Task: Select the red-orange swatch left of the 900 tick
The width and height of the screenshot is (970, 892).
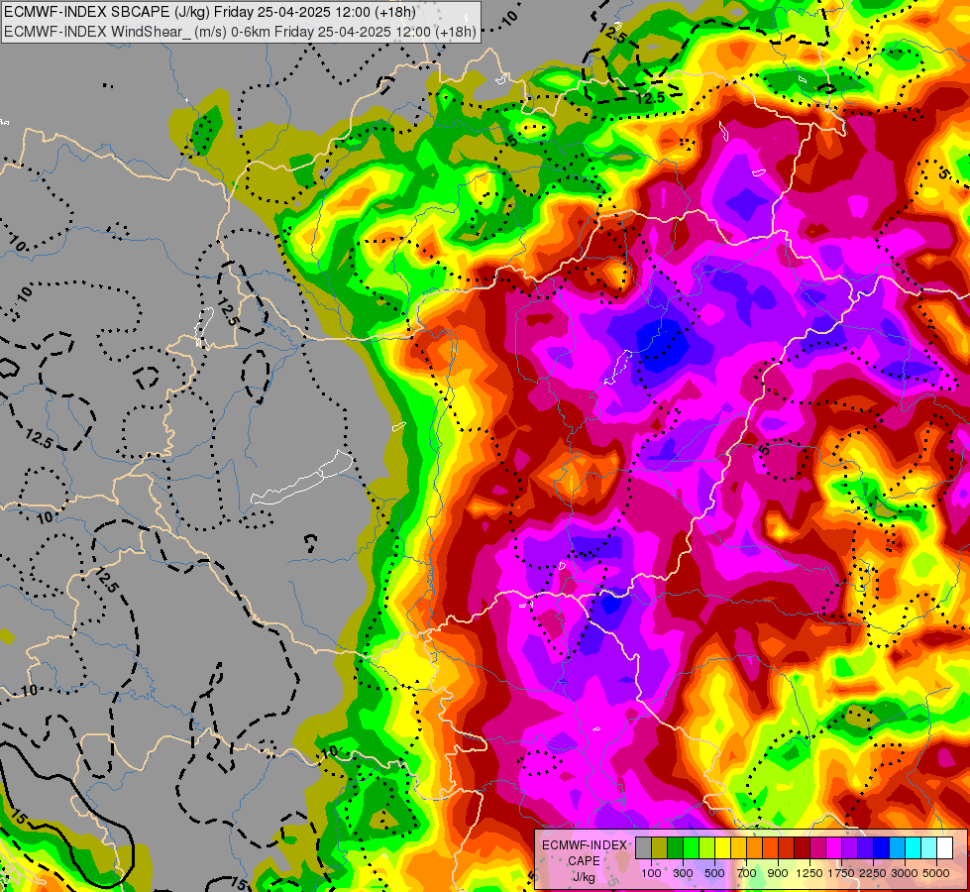Action: point(770,847)
